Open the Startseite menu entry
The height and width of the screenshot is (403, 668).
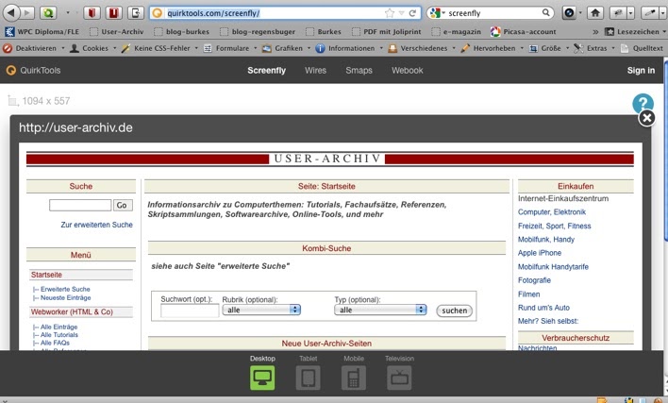(46, 275)
